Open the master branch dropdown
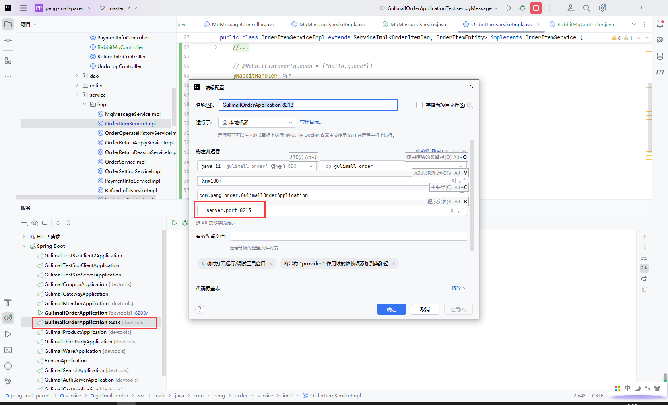668x405 pixels. [118, 8]
